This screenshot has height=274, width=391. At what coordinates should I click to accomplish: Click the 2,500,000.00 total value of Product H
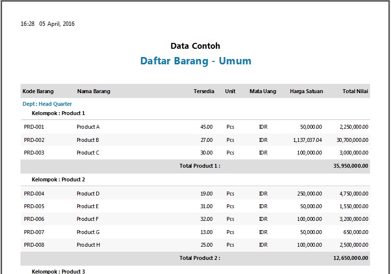(354, 245)
